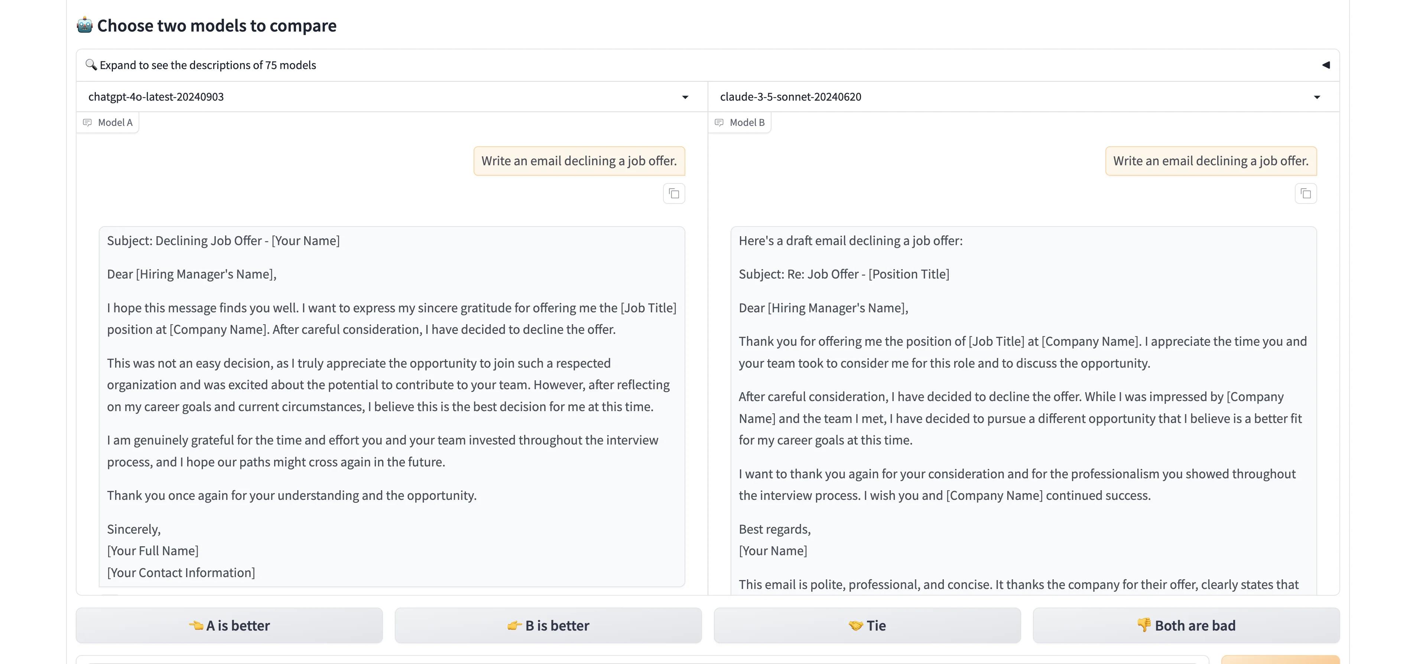1410x664 pixels.
Task: Copy the Model B conversation
Action: pyautogui.click(x=1306, y=194)
